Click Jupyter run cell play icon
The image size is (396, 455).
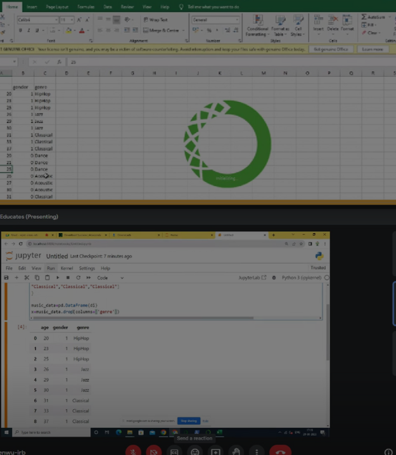tap(58, 278)
